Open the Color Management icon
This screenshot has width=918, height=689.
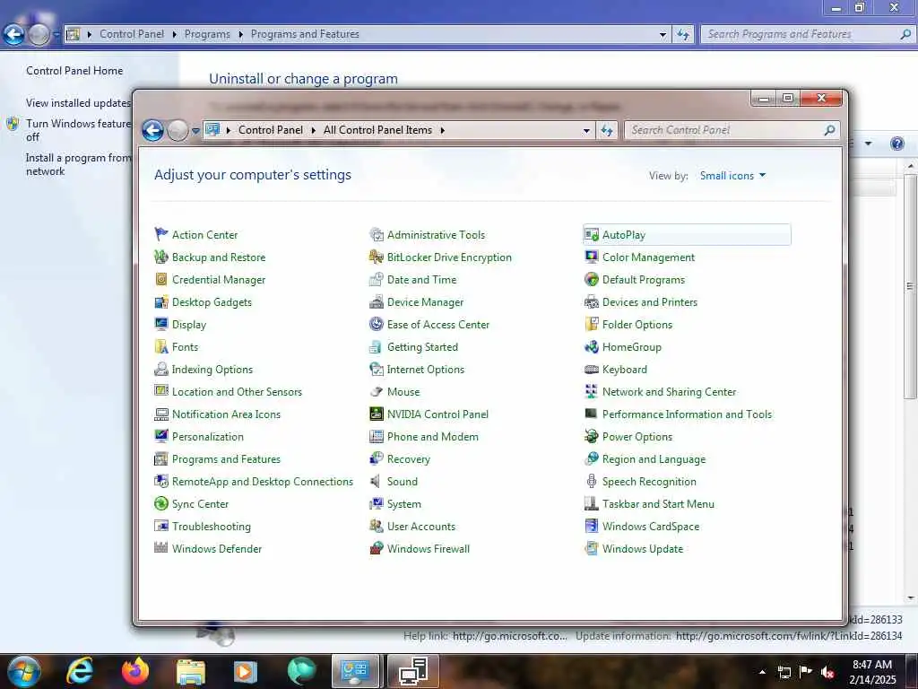[x=592, y=257]
